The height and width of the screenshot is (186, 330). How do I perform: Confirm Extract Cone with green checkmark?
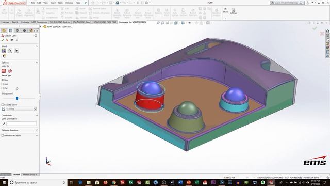[3, 40]
